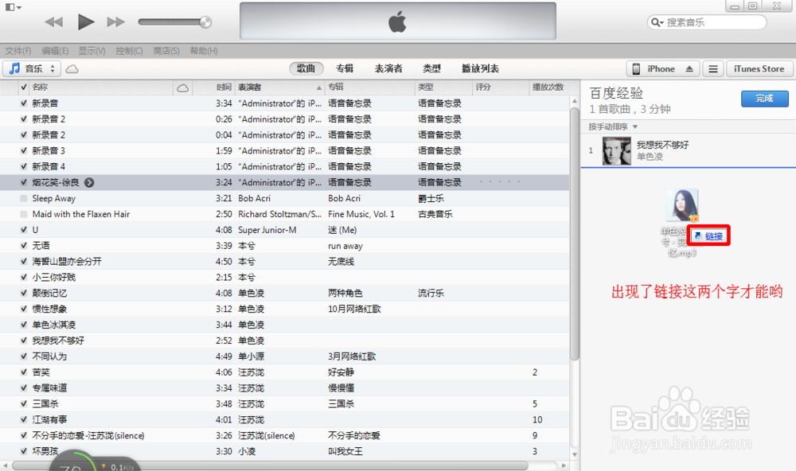
Task: Click the magnifier icon in the search box
Action: (x=655, y=22)
